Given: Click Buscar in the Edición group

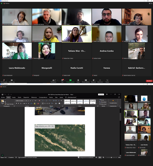Looking at the screenshot, I should point(103,100).
